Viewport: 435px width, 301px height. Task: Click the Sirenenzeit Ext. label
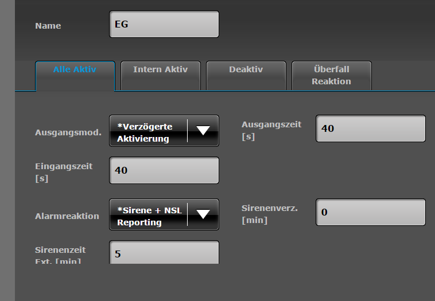[61, 251]
